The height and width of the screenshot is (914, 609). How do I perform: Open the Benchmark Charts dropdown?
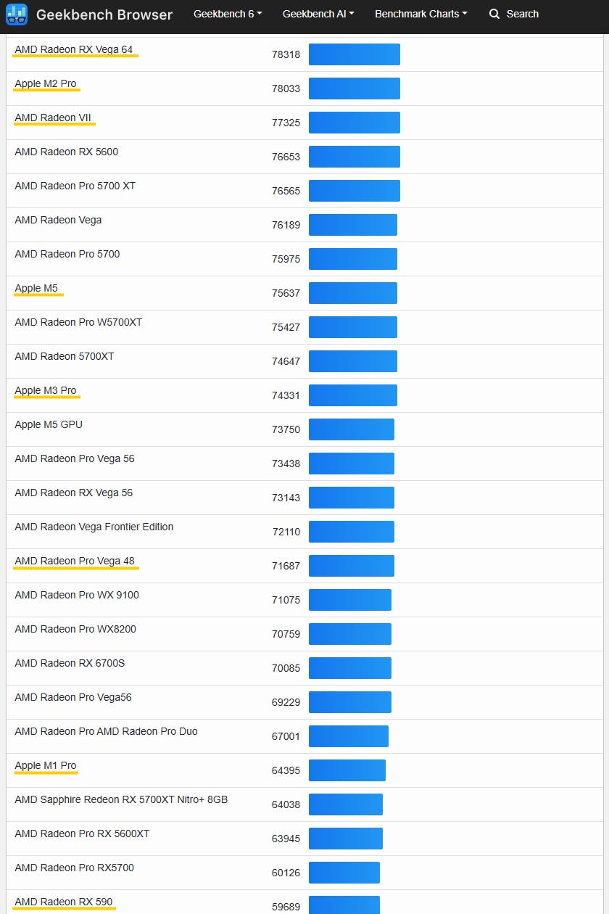420,14
